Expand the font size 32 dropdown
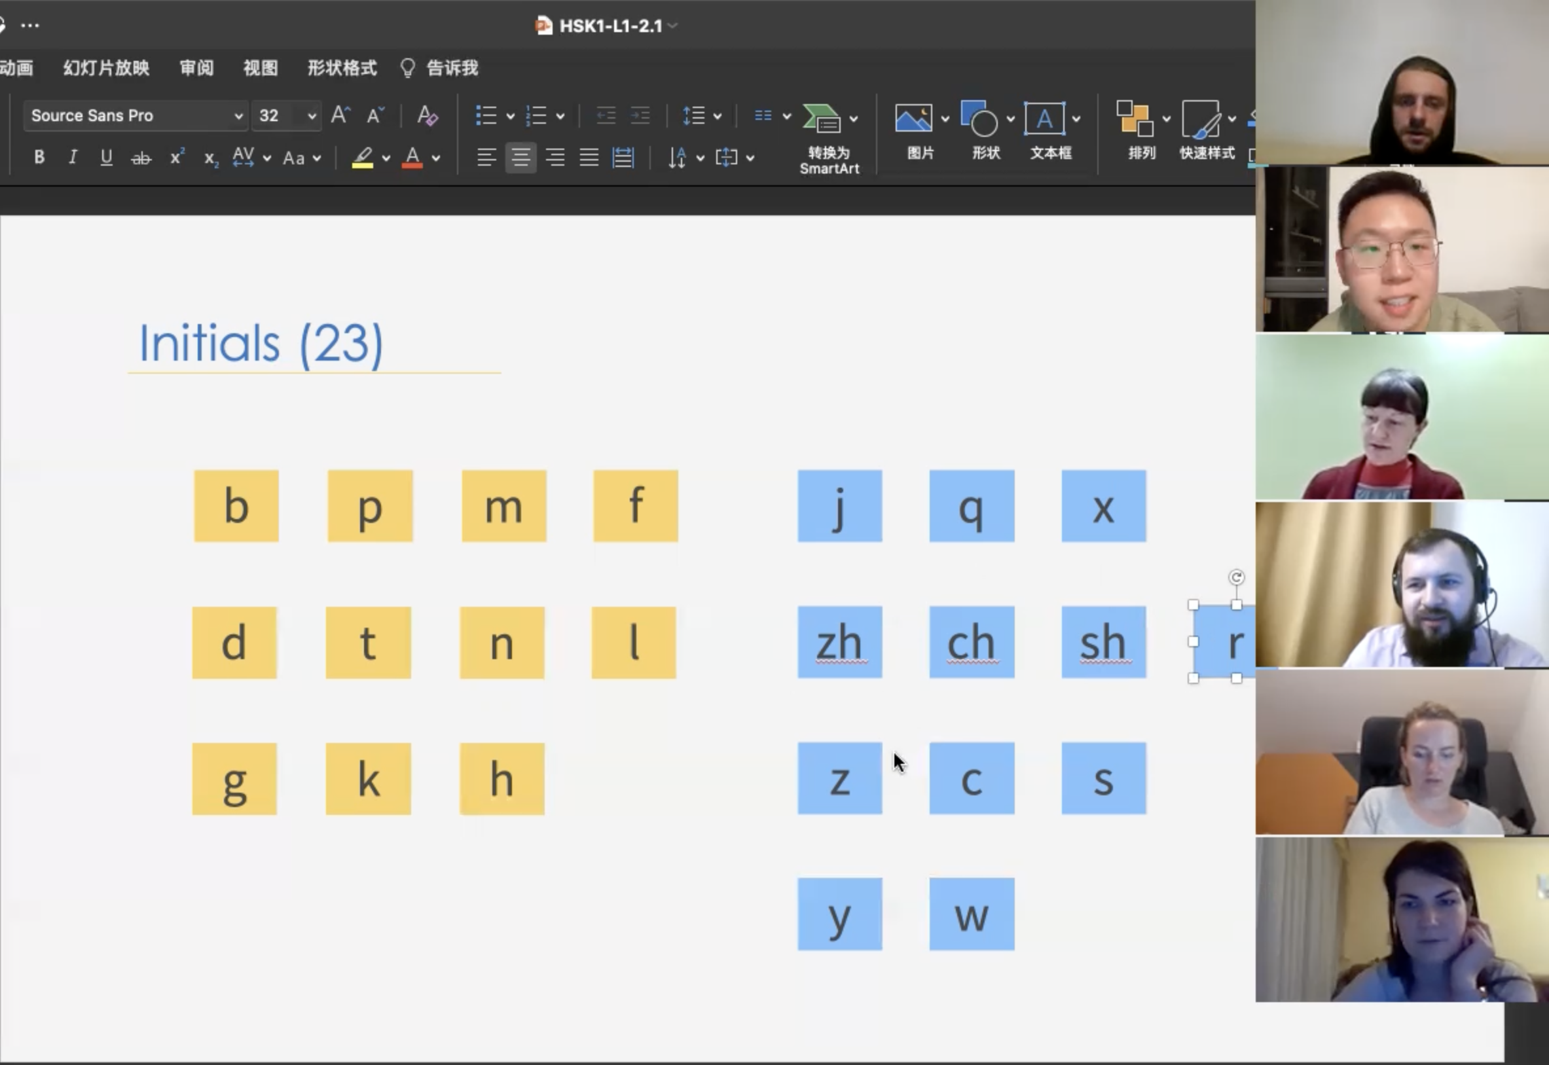1549x1065 pixels. [311, 116]
